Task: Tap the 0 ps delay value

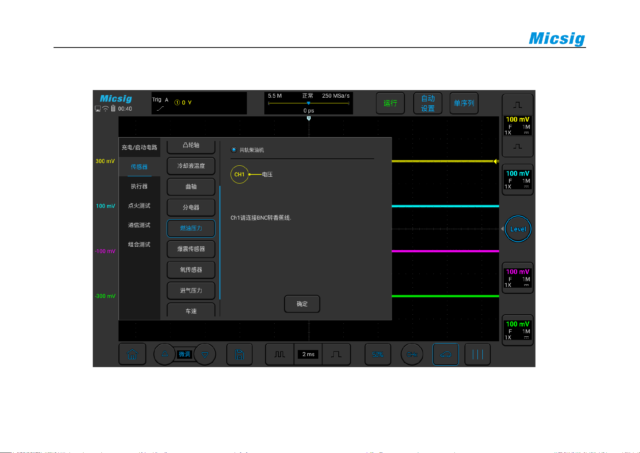Action: click(x=309, y=111)
